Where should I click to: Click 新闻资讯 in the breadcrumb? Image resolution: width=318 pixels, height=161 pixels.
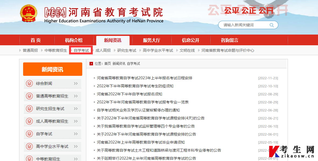tap(119, 64)
